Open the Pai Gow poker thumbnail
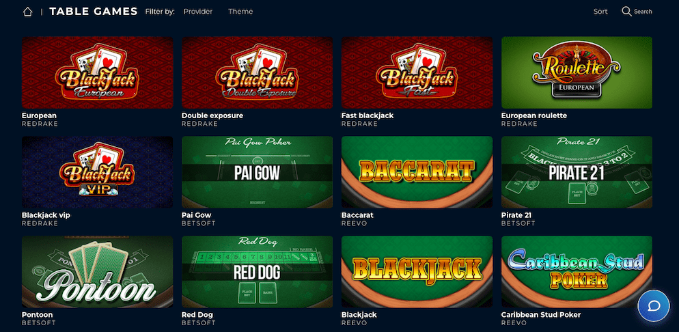 pyautogui.click(x=258, y=172)
